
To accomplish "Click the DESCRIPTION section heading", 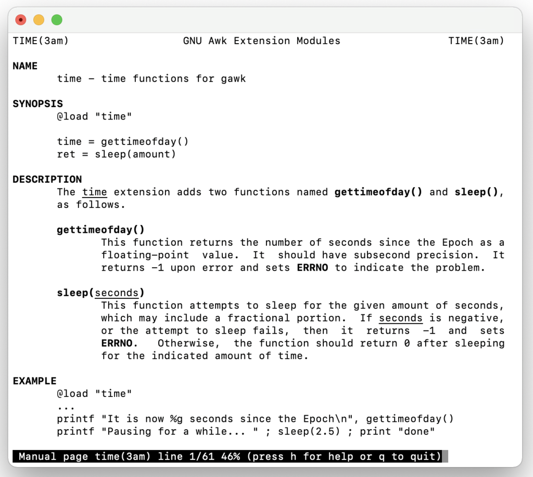I will tap(47, 179).
